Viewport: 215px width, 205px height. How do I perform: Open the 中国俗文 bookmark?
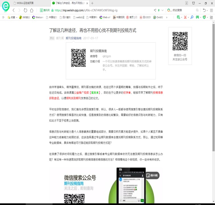51,17
